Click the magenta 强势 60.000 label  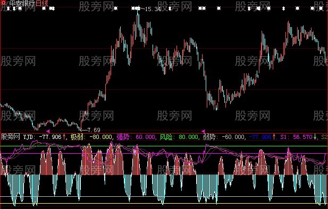pos(136,137)
